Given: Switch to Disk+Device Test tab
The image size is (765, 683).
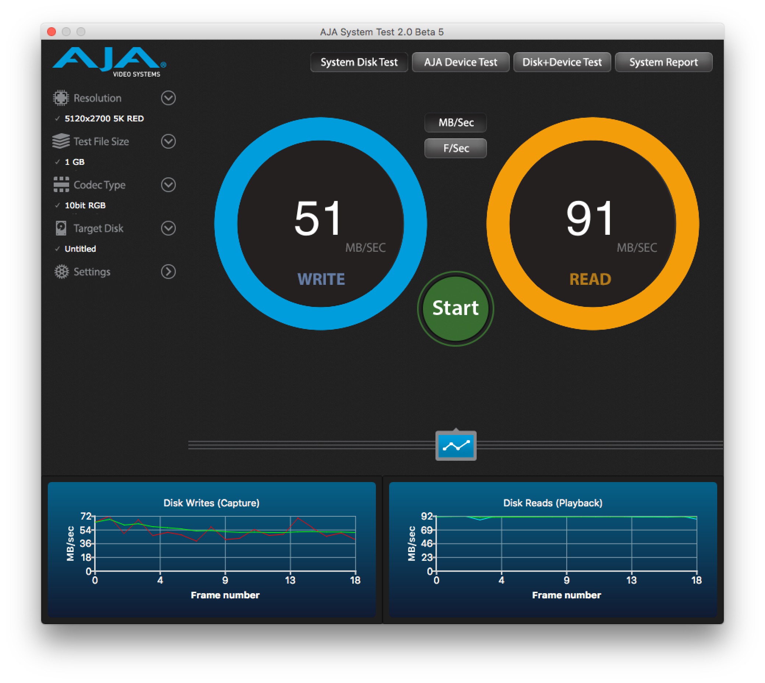Looking at the screenshot, I should coord(562,62).
